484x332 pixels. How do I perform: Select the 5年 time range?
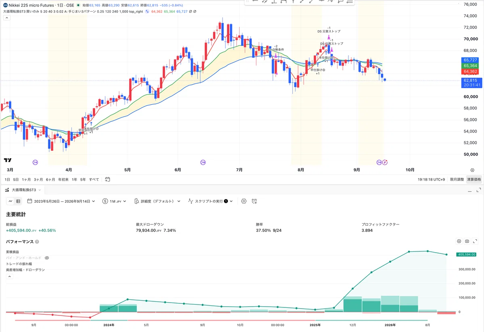tap(83, 179)
